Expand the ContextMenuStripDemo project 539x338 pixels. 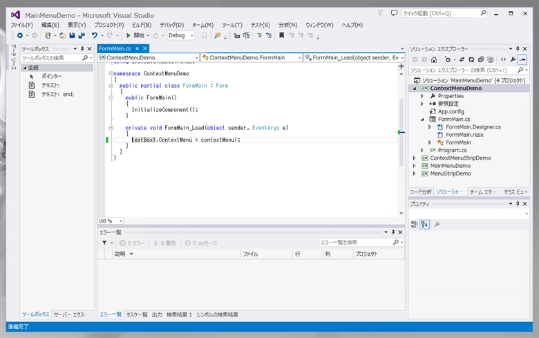(414, 158)
